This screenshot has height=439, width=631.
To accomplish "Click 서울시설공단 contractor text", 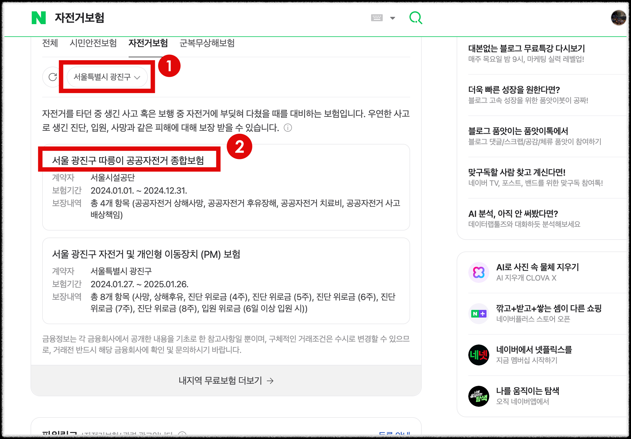I will (x=113, y=177).
